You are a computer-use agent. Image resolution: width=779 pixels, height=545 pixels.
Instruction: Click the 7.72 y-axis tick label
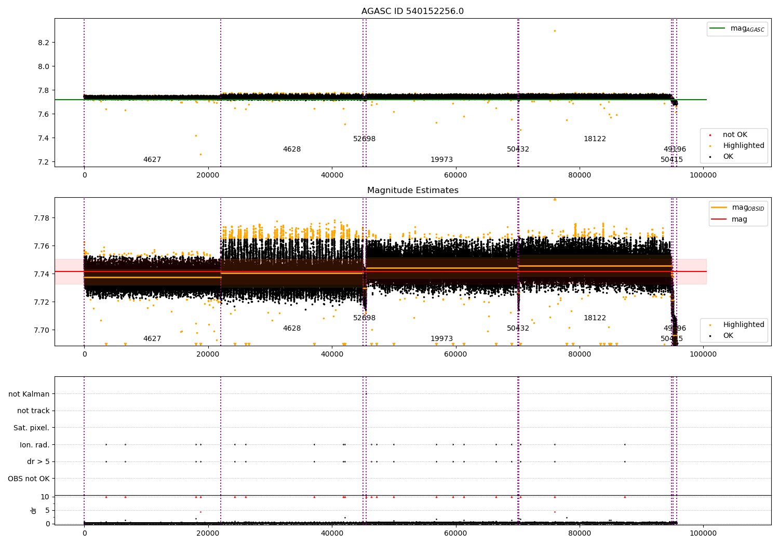42,302
